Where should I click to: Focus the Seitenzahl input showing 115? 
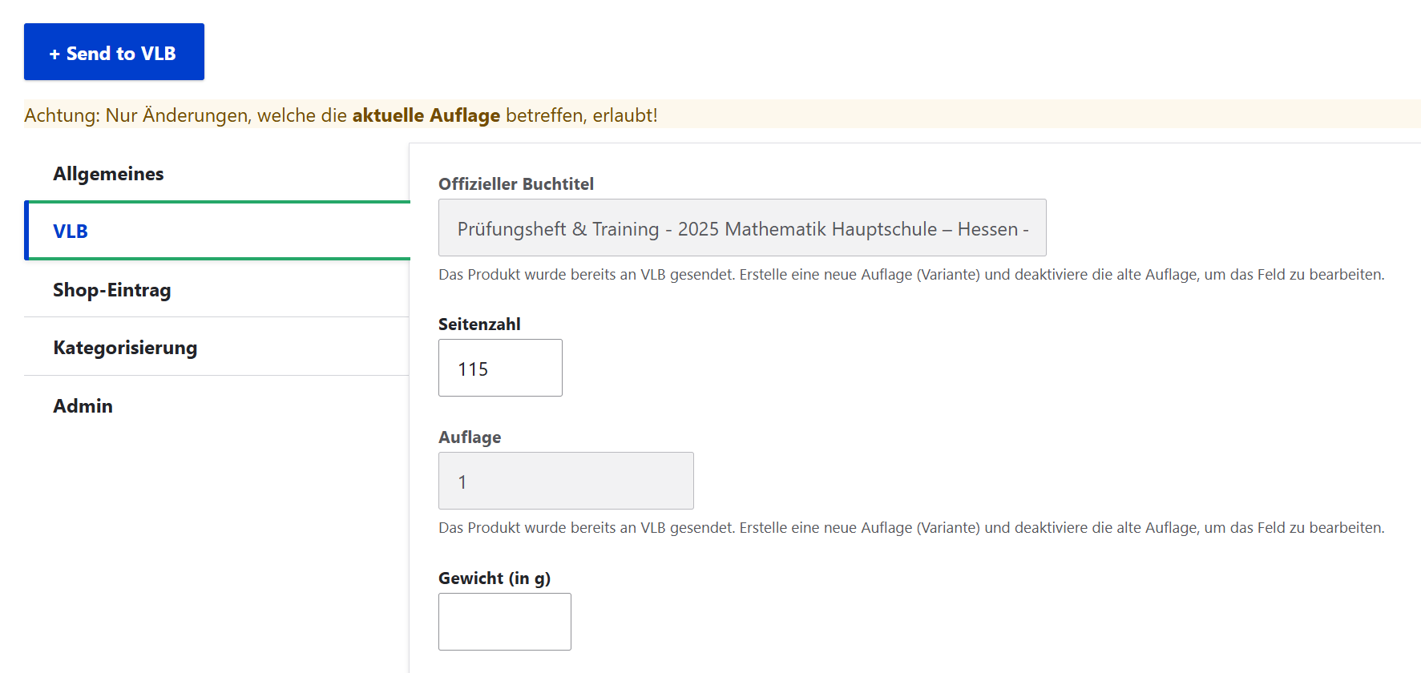500,369
